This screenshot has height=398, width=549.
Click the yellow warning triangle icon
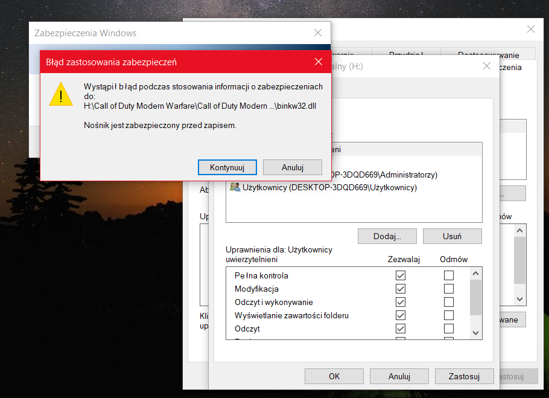(60, 95)
